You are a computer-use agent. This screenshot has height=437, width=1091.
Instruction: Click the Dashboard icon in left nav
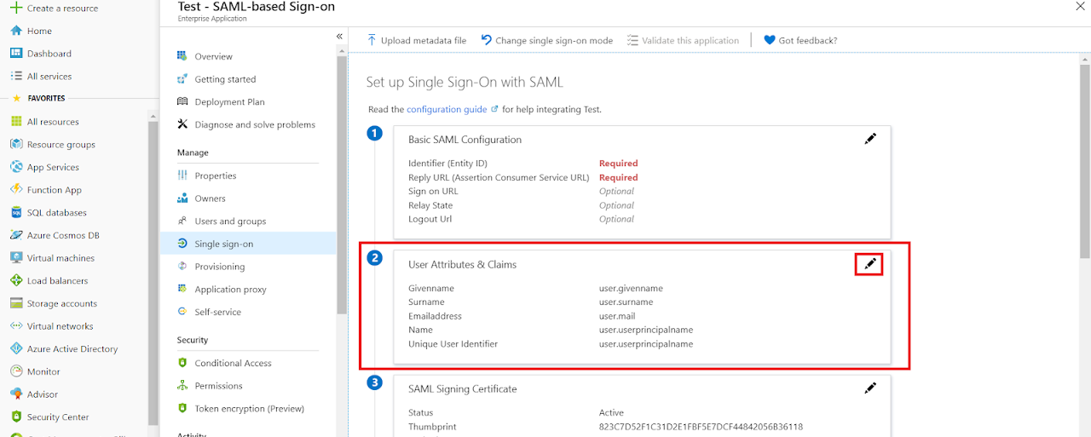coord(15,54)
